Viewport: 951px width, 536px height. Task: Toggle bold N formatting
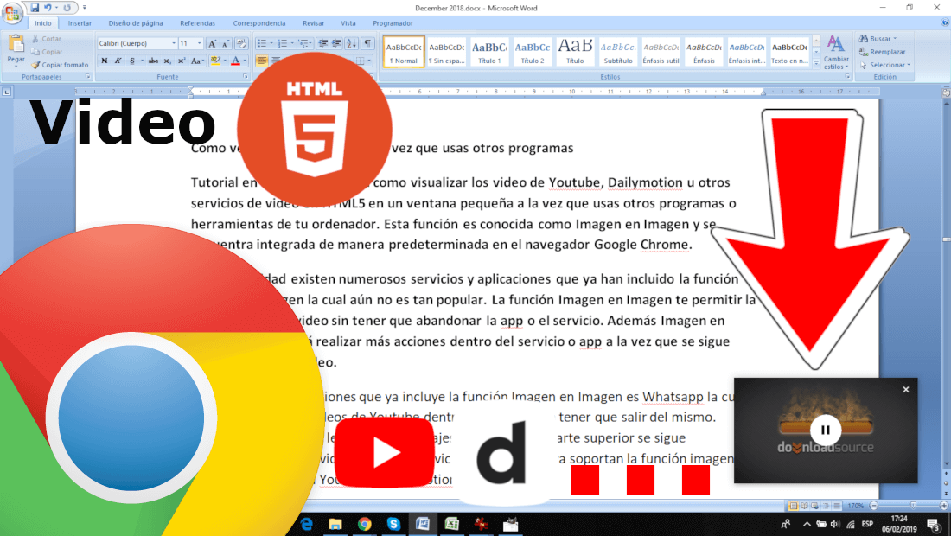105,61
